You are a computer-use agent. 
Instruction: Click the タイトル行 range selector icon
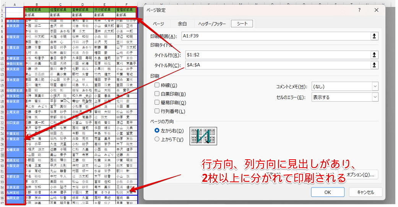374,55
